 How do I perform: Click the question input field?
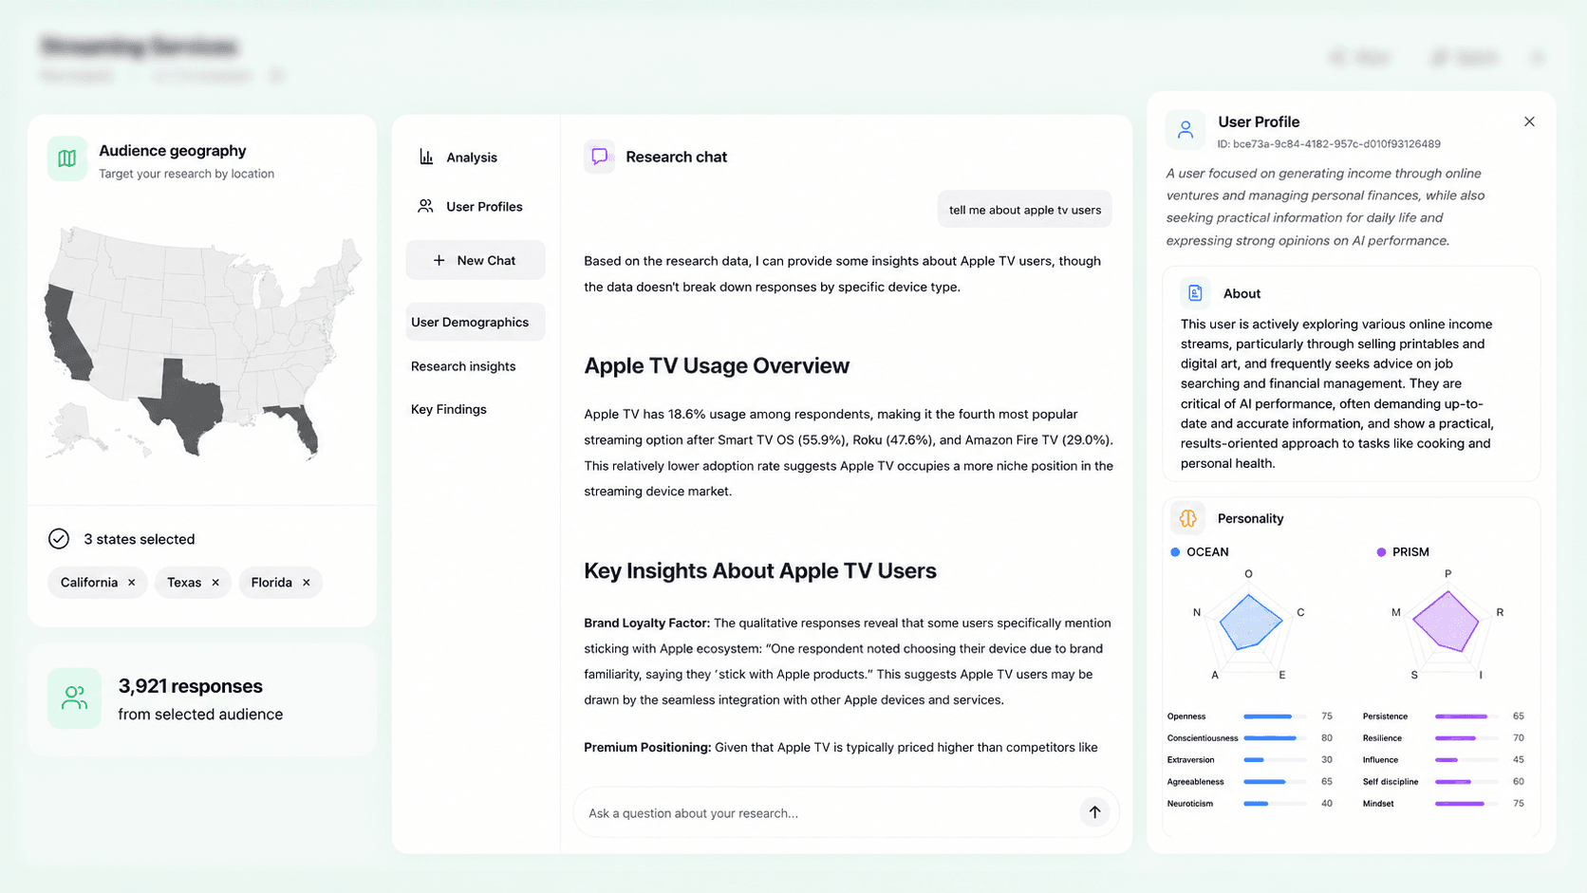coord(846,812)
